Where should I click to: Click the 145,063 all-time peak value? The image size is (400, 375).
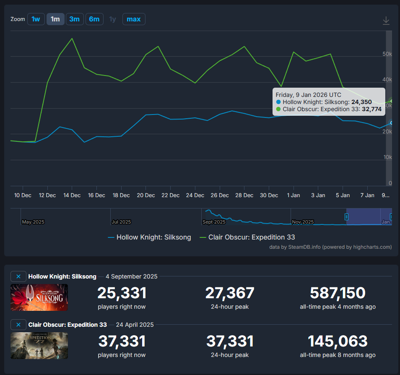(338, 341)
